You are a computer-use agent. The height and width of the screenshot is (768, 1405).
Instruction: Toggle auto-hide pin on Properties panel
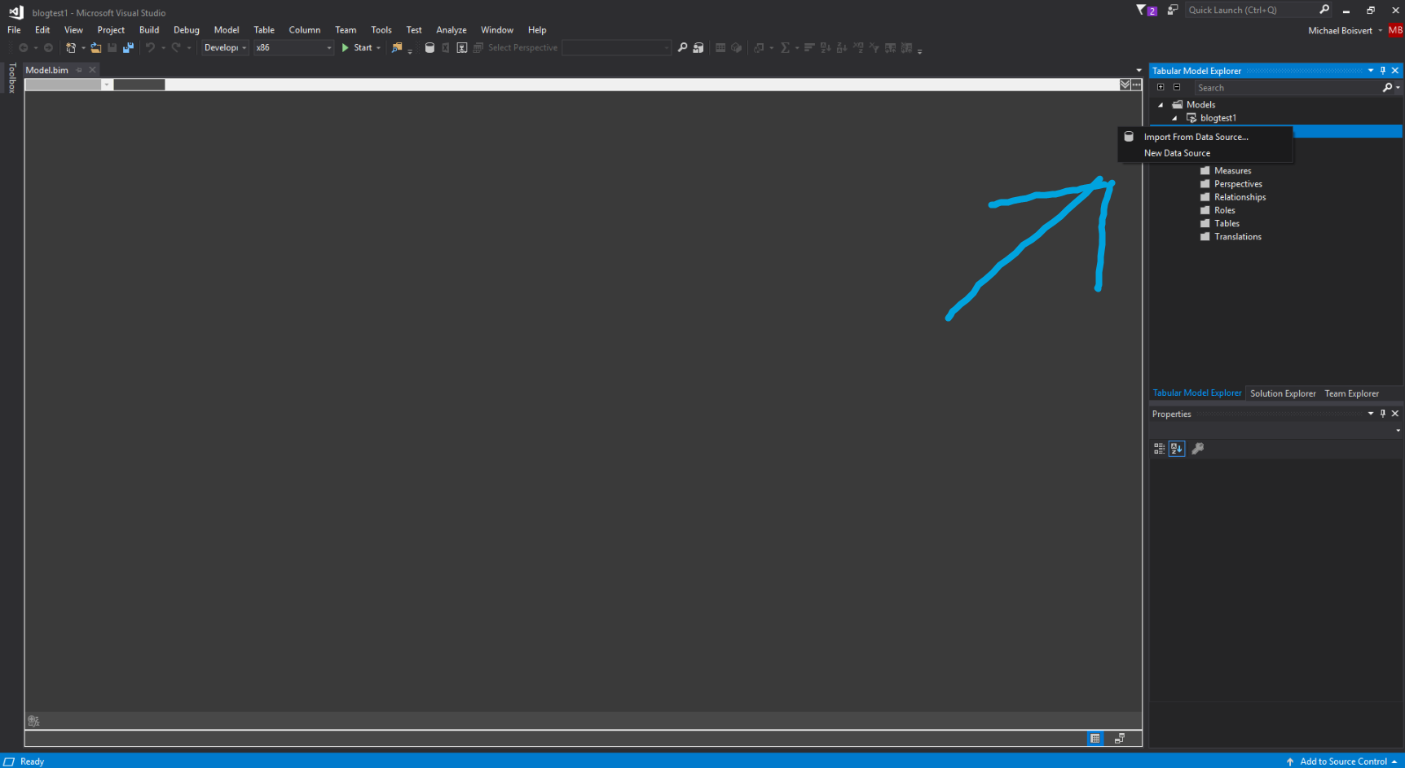point(1383,414)
